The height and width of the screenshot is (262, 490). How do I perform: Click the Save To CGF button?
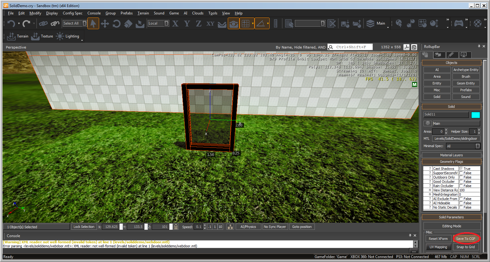(x=466, y=239)
